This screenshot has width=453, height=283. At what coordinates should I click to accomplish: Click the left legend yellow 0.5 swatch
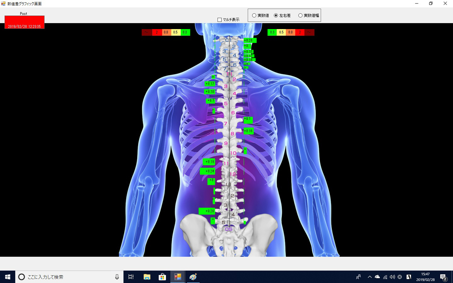pos(175,32)
